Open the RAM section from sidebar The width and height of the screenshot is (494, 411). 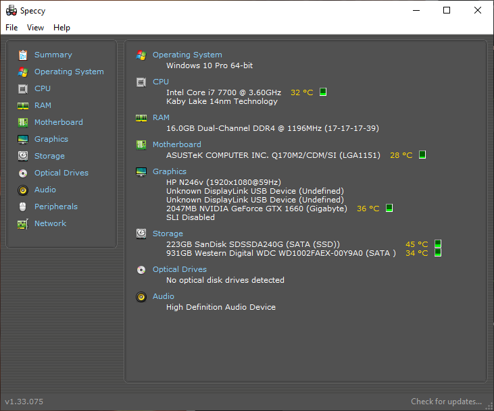(43, 105)
